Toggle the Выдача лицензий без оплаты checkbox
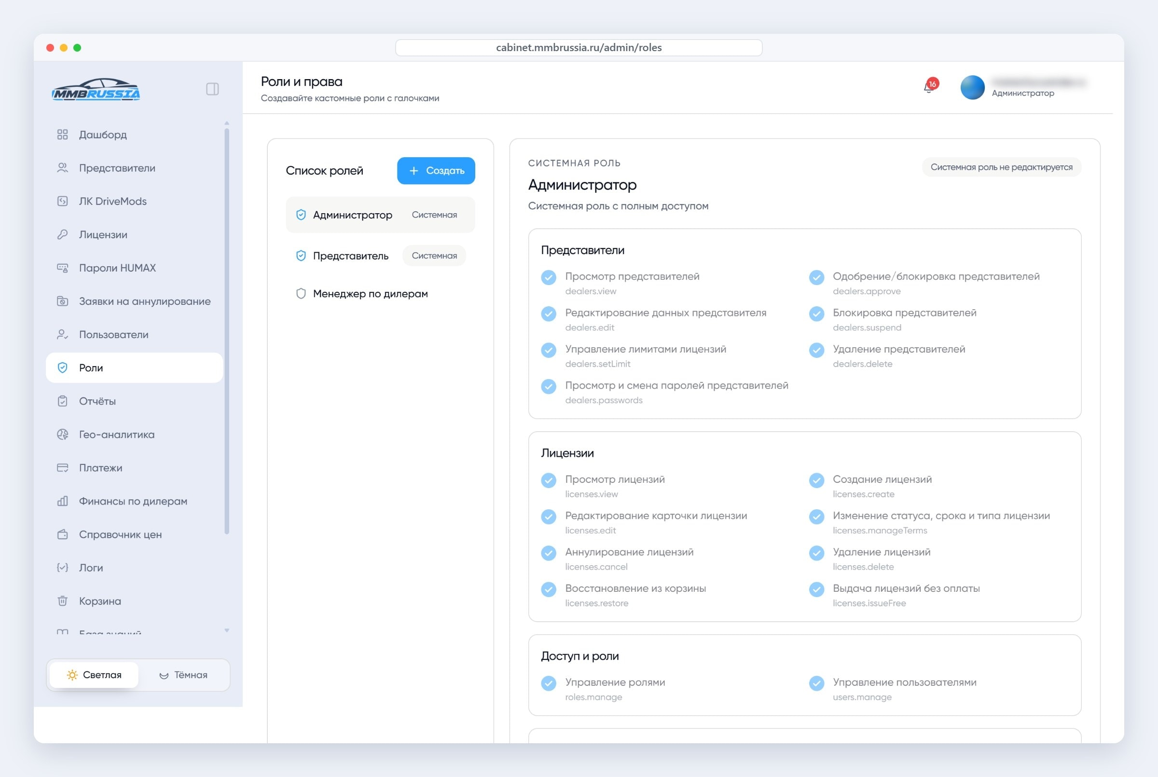This screenshot has width=1158, height=777. (816, 589)
